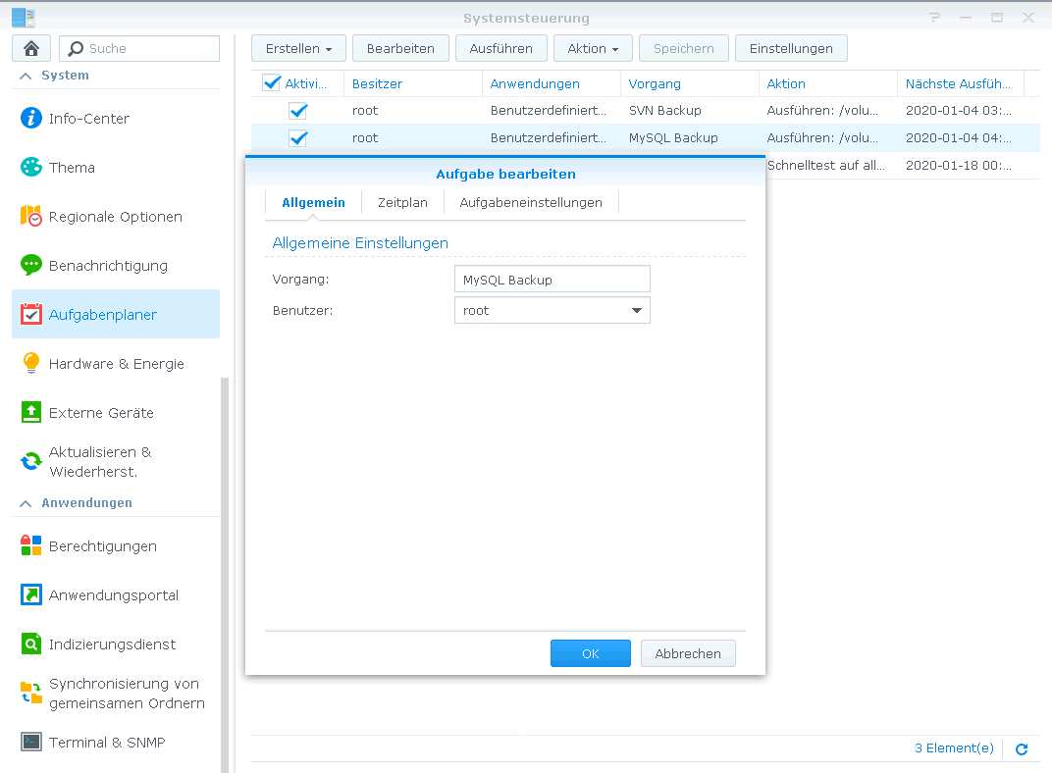The width and height of the screenshot is (1052, 773).
Task: Open Hardware & Energie settings
Action: click(116, 364)
